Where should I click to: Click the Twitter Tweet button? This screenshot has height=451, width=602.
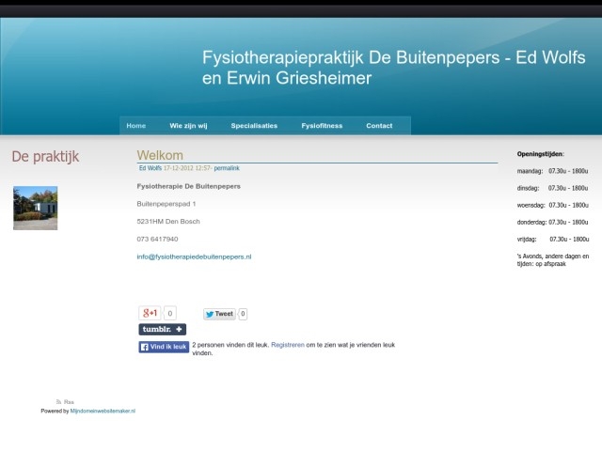click(x=220, y=314)
